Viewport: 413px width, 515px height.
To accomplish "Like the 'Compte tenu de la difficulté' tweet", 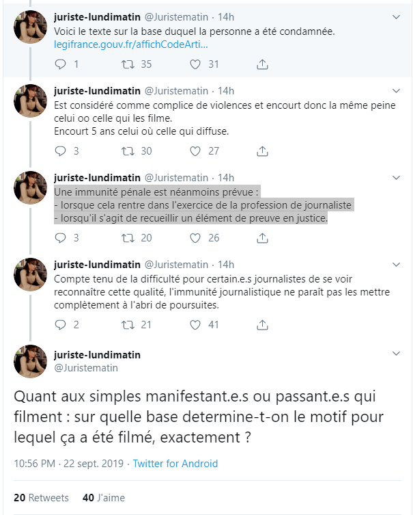I will click(195, 325).
